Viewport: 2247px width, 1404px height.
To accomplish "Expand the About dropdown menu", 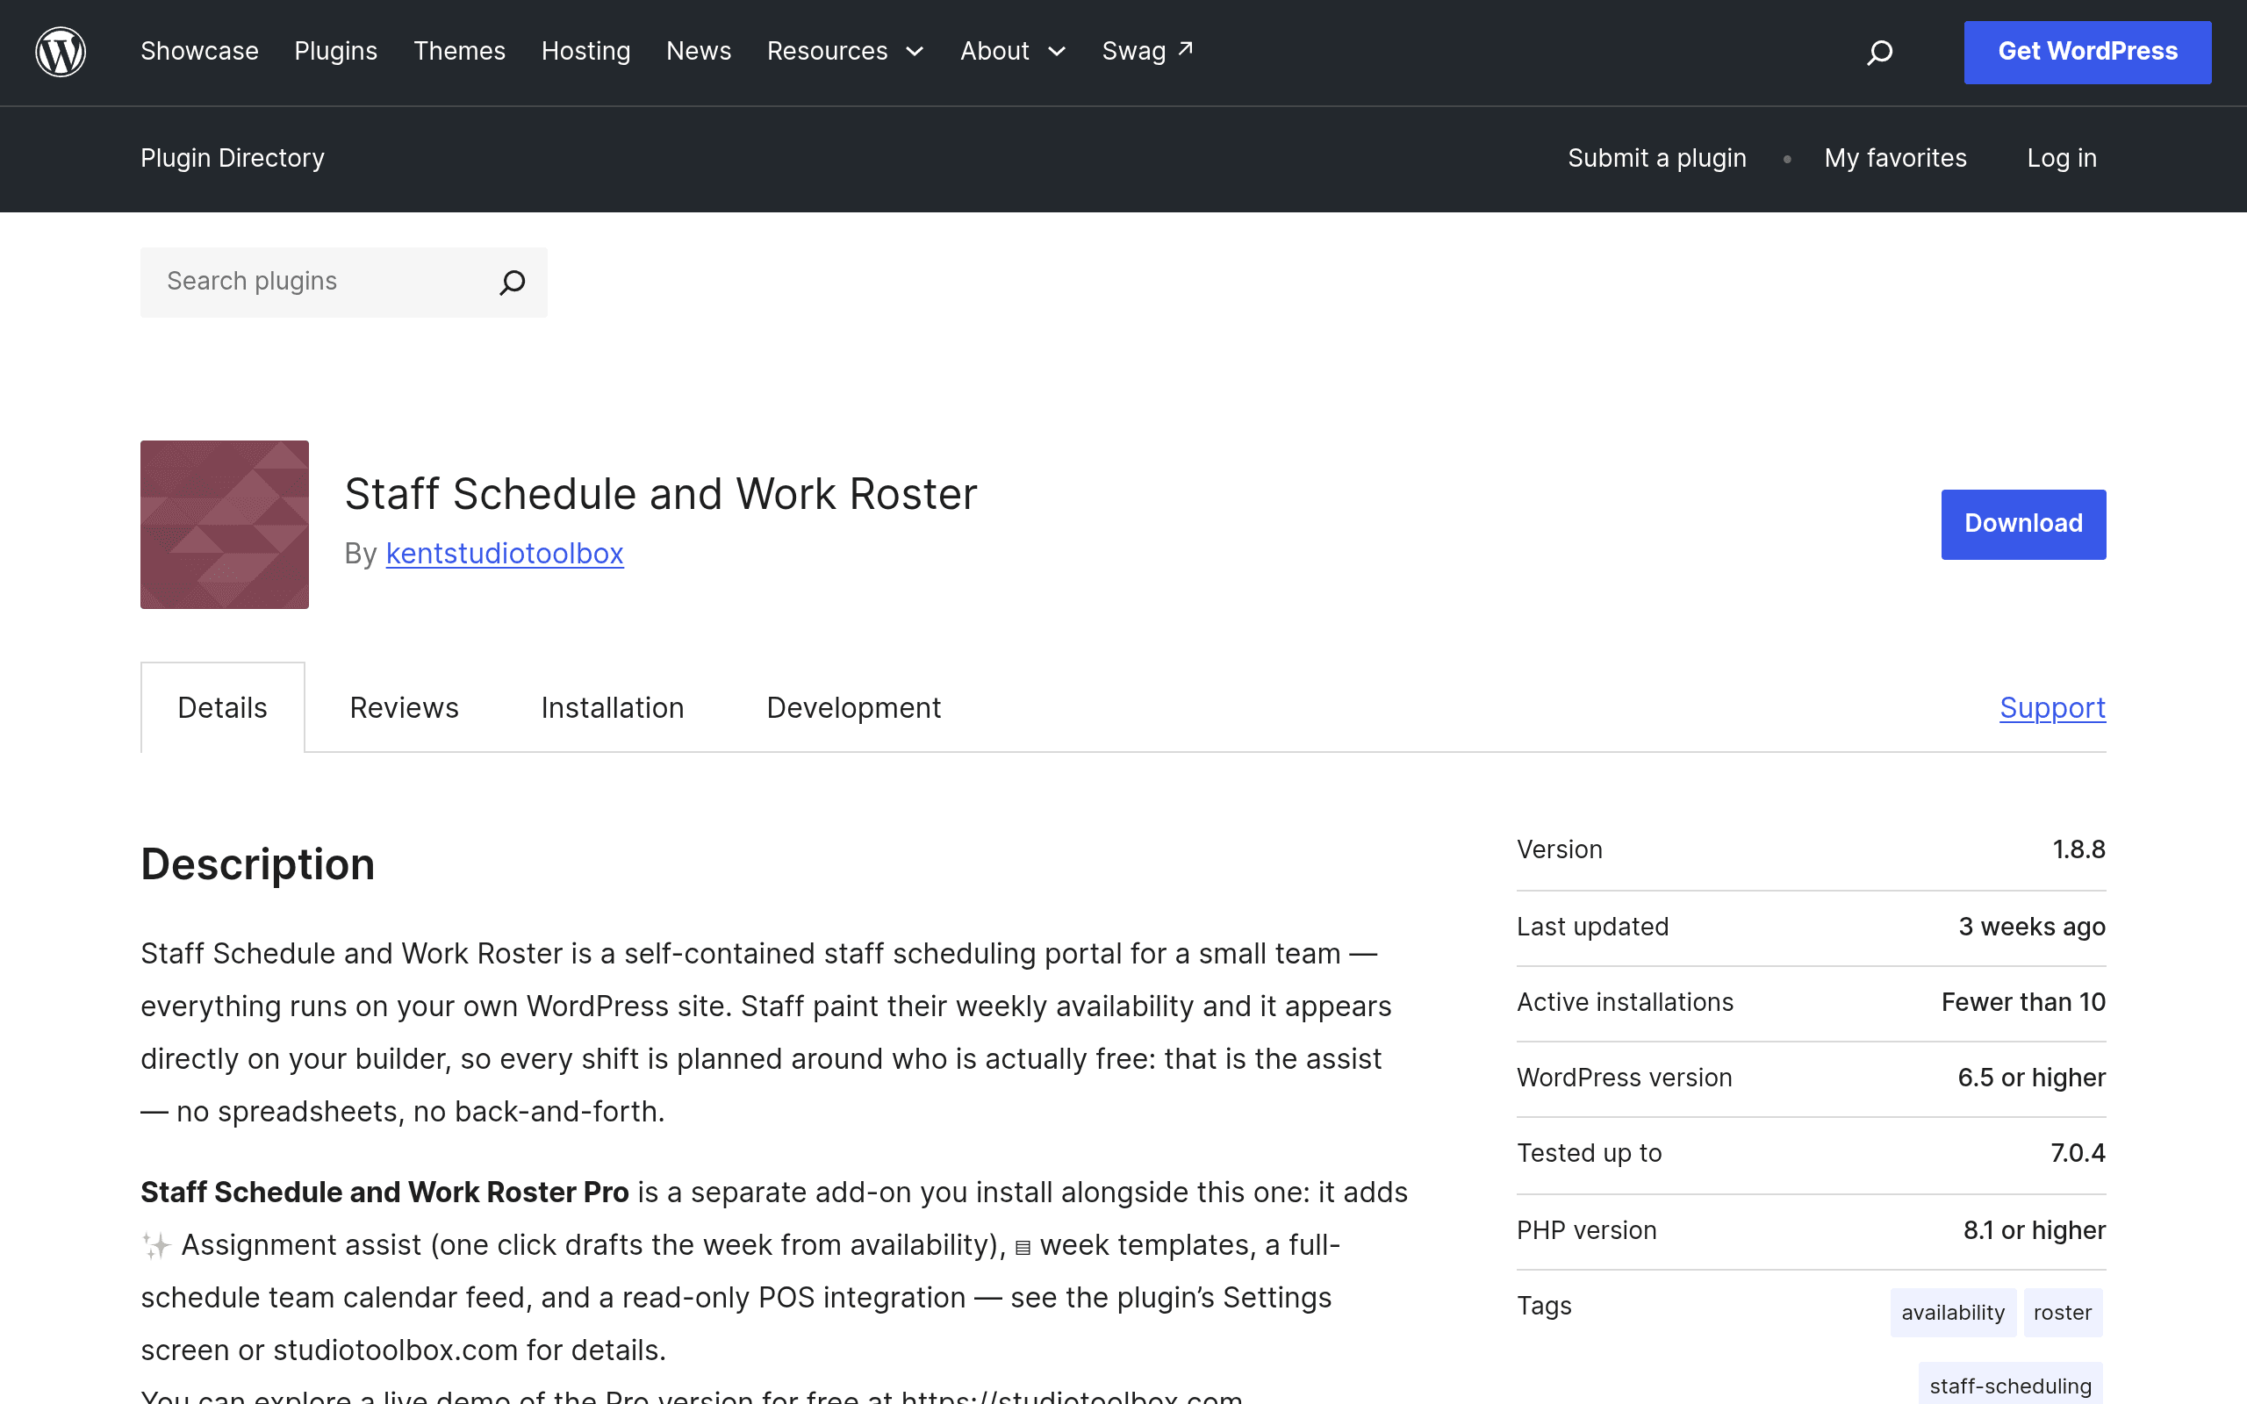I will [1013, 51].
